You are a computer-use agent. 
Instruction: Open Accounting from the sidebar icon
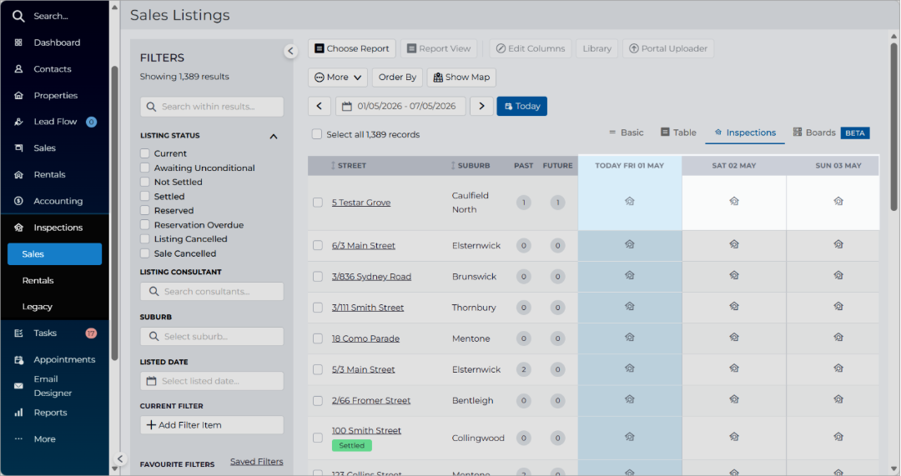[x=18, y=201]
